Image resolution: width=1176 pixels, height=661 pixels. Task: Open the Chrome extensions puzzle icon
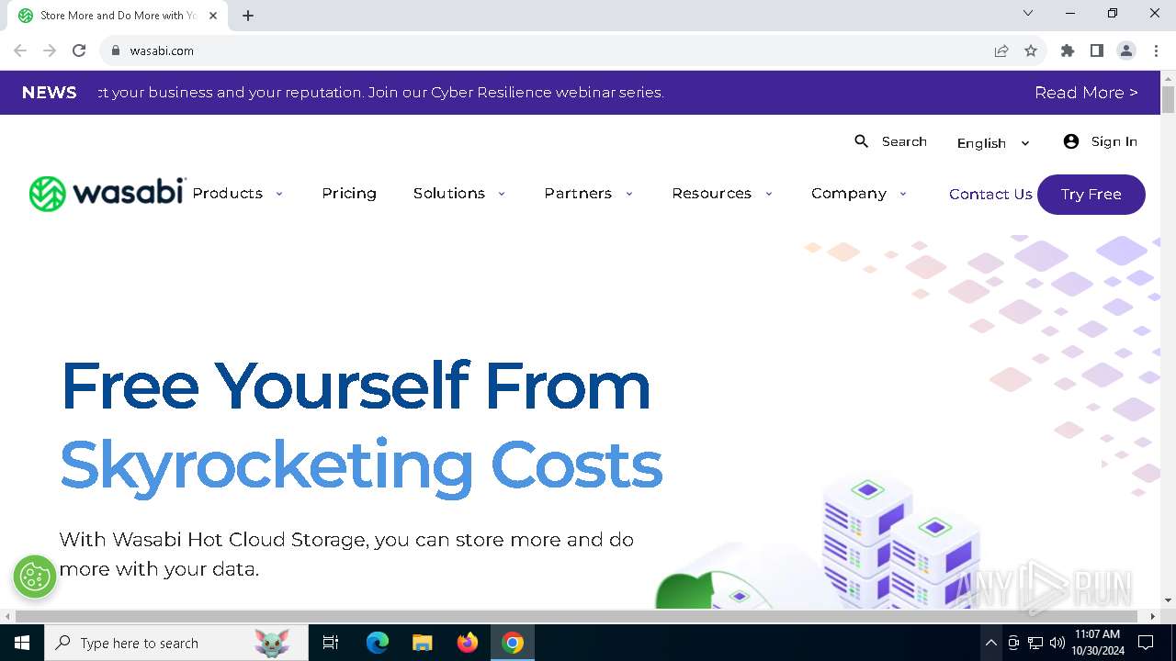1068,50
